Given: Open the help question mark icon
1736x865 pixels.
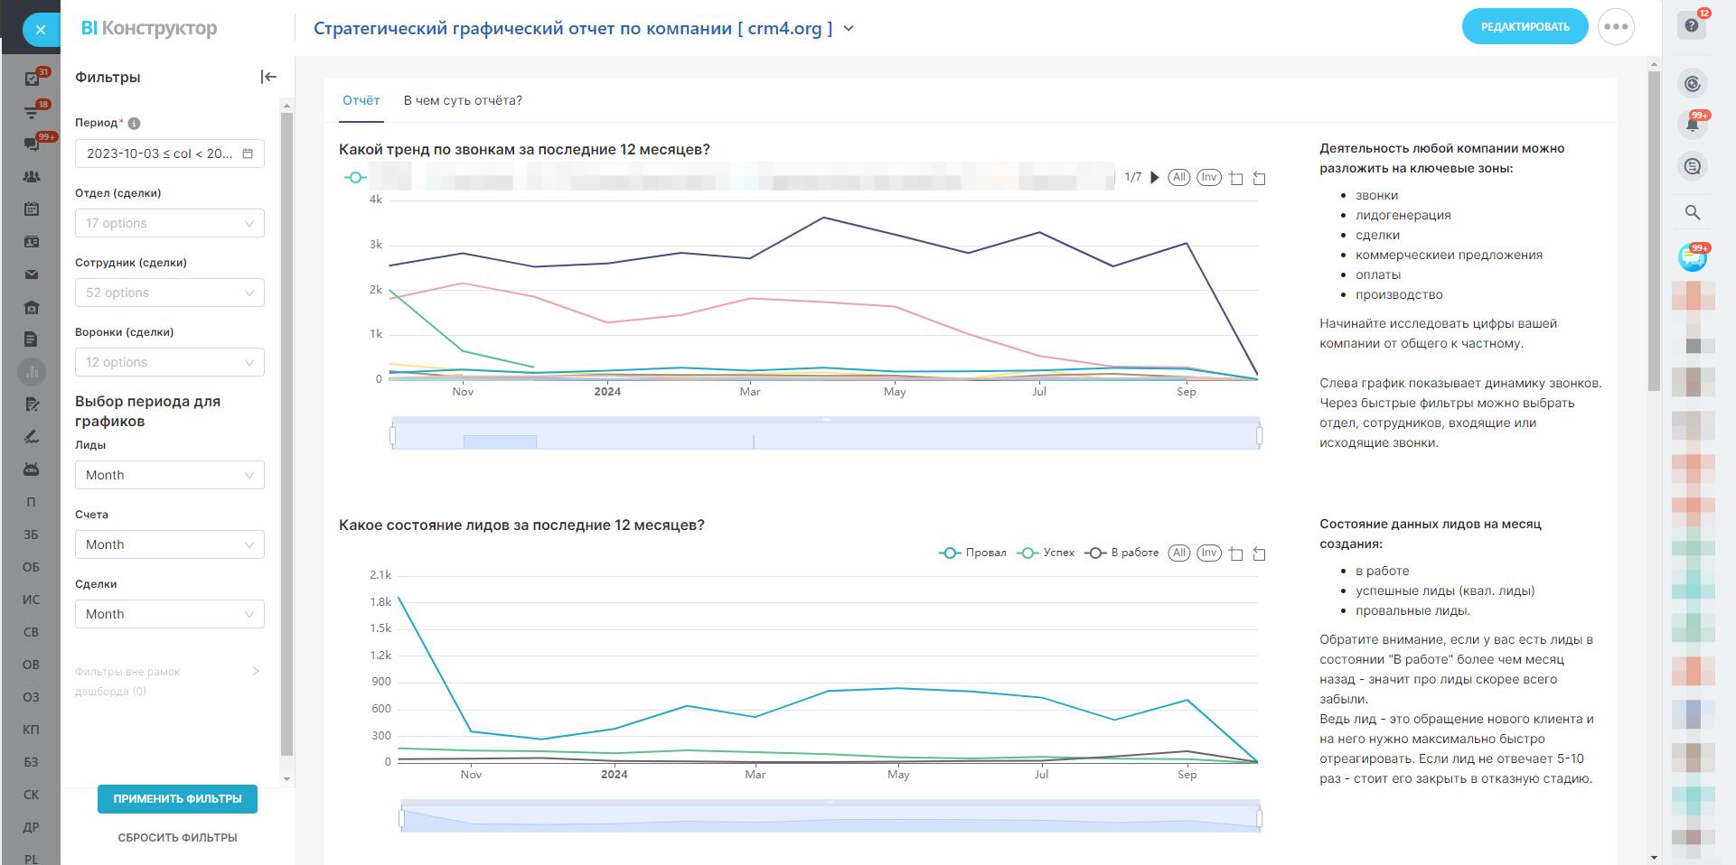Looking at the screenshot, I should [1692, 25].
